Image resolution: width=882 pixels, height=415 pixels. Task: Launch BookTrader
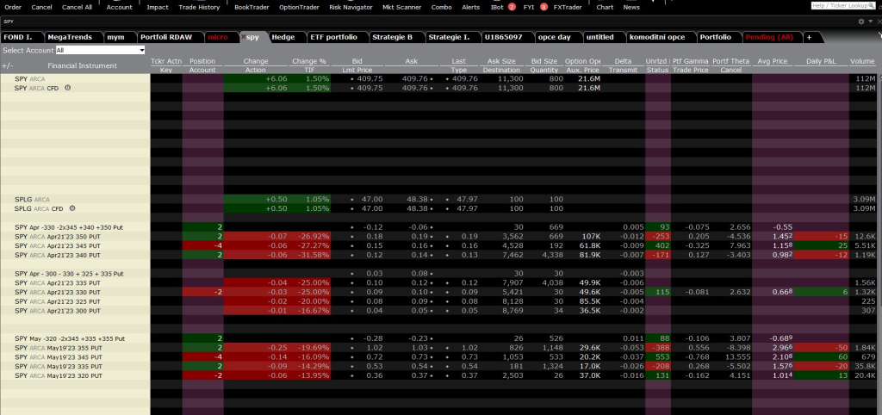(x=252, y=7)
